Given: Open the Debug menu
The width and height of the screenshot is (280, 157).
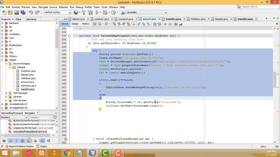Looking at the screenshot, I should click(79, 7).
